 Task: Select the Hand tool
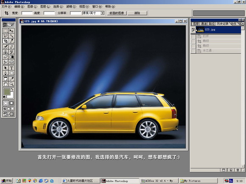(6, 84)
